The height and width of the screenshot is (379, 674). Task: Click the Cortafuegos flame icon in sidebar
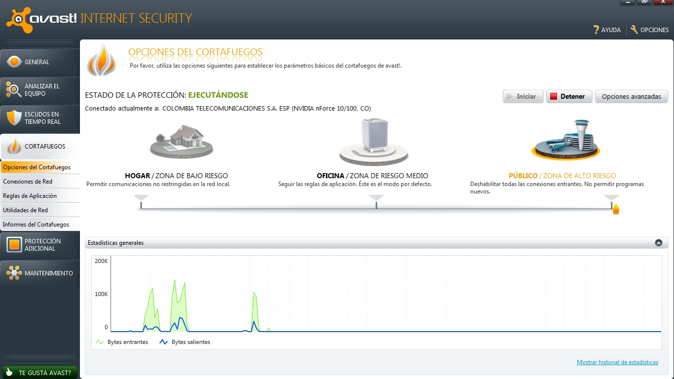pyautogui.click(x=14, y=146)
